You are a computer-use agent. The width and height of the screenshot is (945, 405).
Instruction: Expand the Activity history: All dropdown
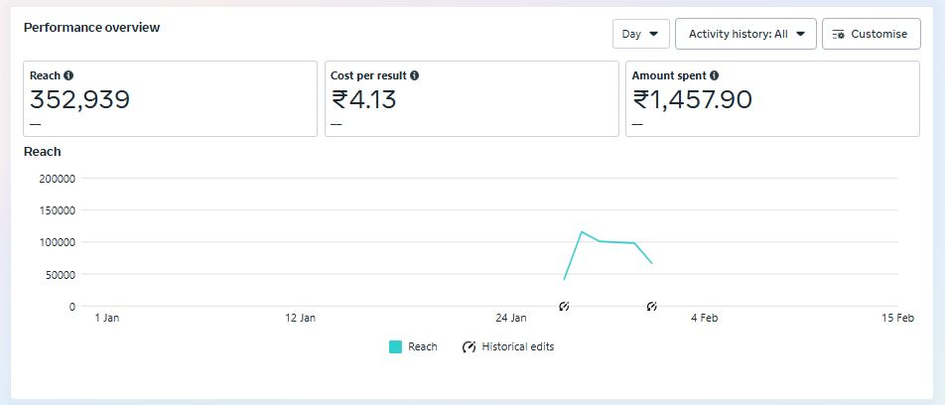[745, 34]
